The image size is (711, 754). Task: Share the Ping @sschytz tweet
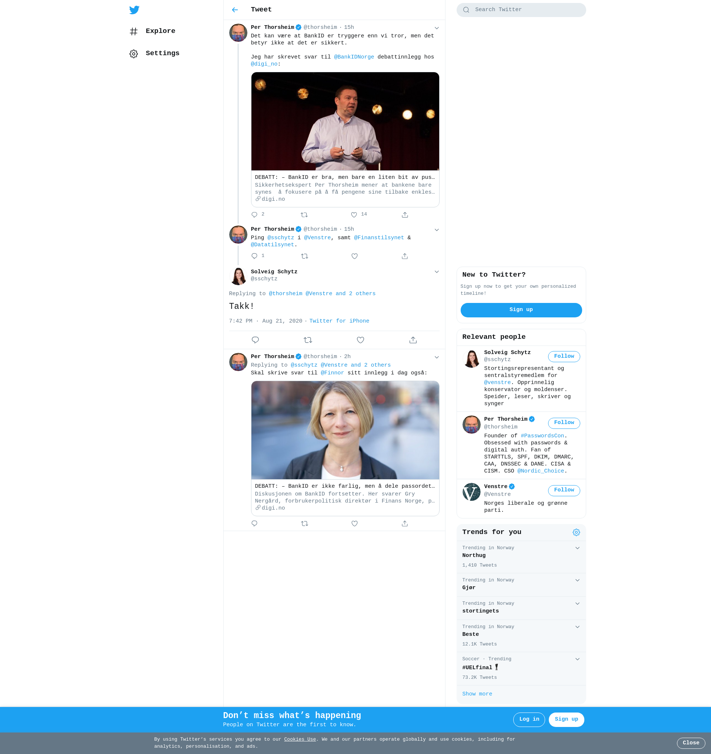pyautogui.click(x=405, y=256)
